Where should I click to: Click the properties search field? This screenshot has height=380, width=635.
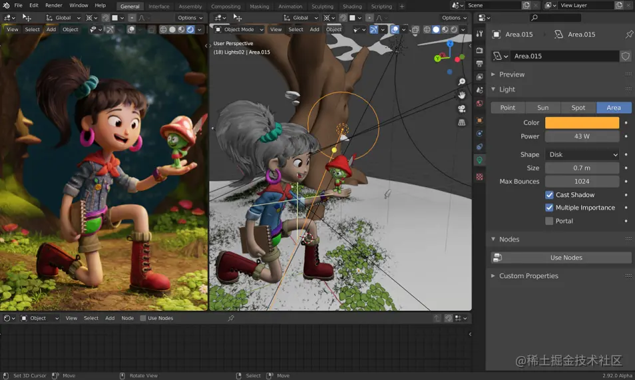pyautogui.click(x=555, y=17)
